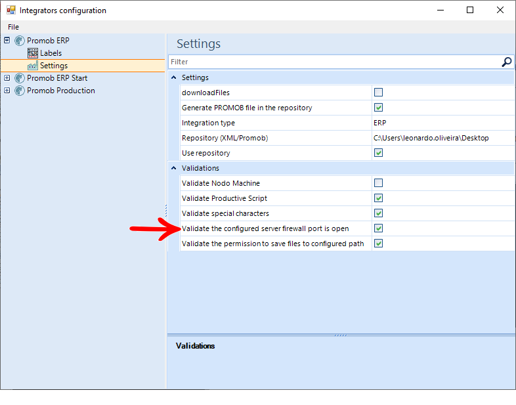
Task: Click the Use repository label
Action: pyautogui.click(x=205, y=154)
